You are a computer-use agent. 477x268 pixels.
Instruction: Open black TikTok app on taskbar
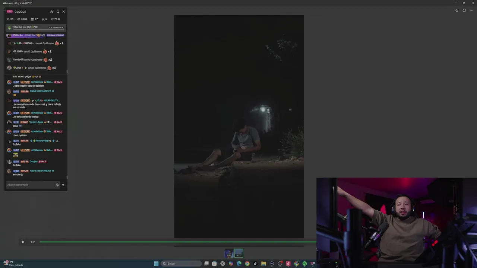click(255, 264)
